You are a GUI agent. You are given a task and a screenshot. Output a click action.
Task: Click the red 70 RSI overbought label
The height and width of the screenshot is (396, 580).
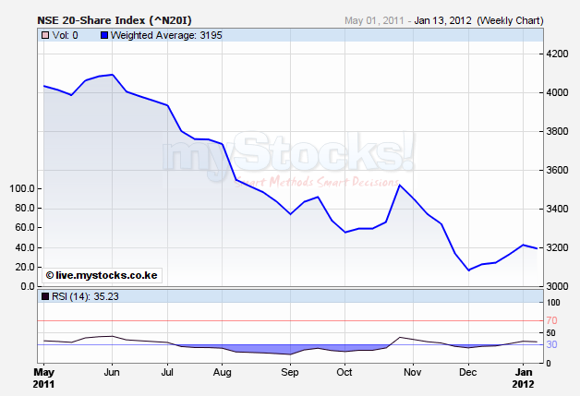click(551, 320)
